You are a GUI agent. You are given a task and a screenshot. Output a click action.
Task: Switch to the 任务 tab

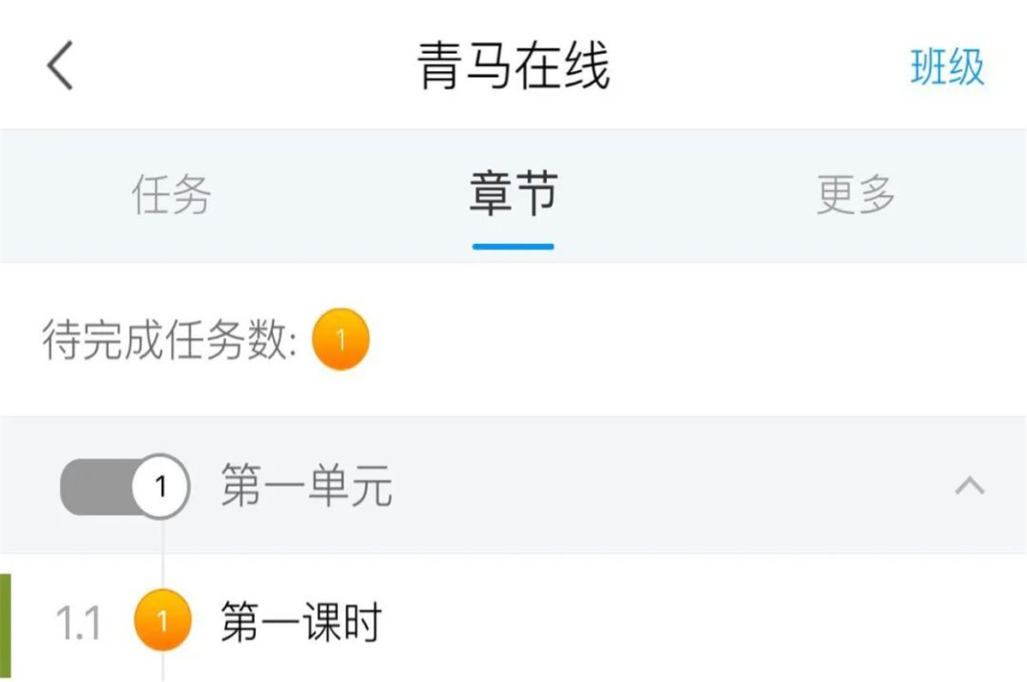(x=171, y=195)
